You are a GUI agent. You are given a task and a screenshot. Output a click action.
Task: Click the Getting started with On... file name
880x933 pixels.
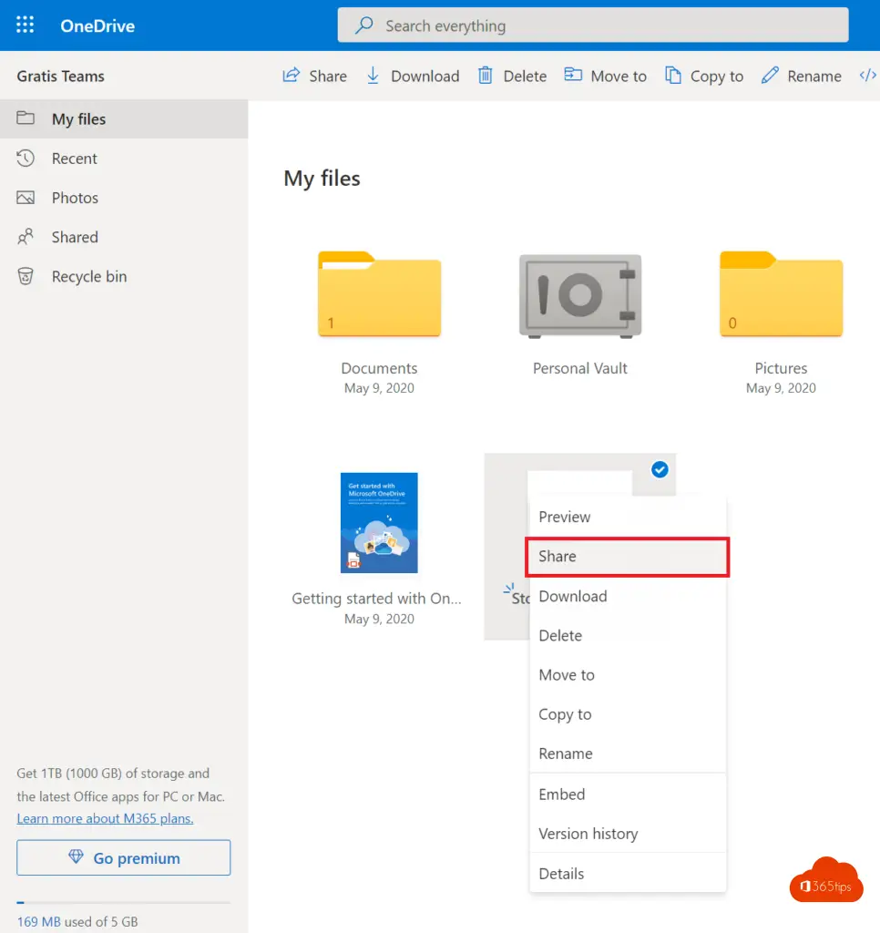point(376,599)
